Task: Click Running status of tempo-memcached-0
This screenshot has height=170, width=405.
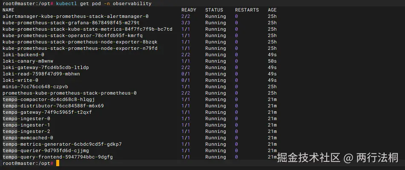Action: pyautogui.click(x=215, y=138)
